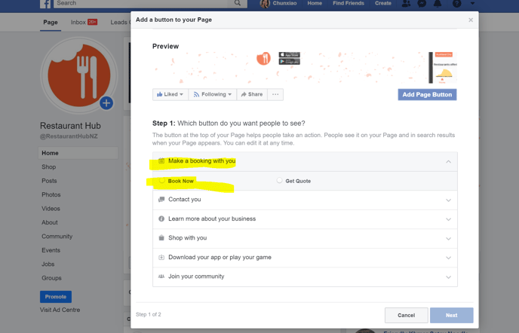519x333 pixels.
Task: Click the search magnifier icon
Action: [238, 3]
